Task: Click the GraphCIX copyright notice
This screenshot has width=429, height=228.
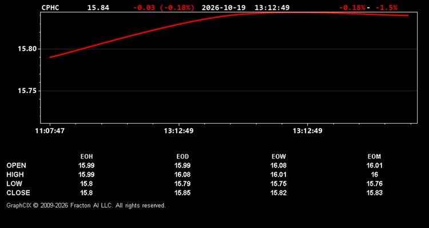Action: pyautogui.click(x=86, y=205)
